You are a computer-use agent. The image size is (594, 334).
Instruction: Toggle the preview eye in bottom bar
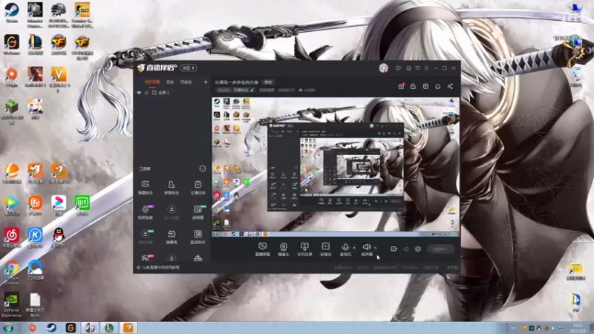406,249
